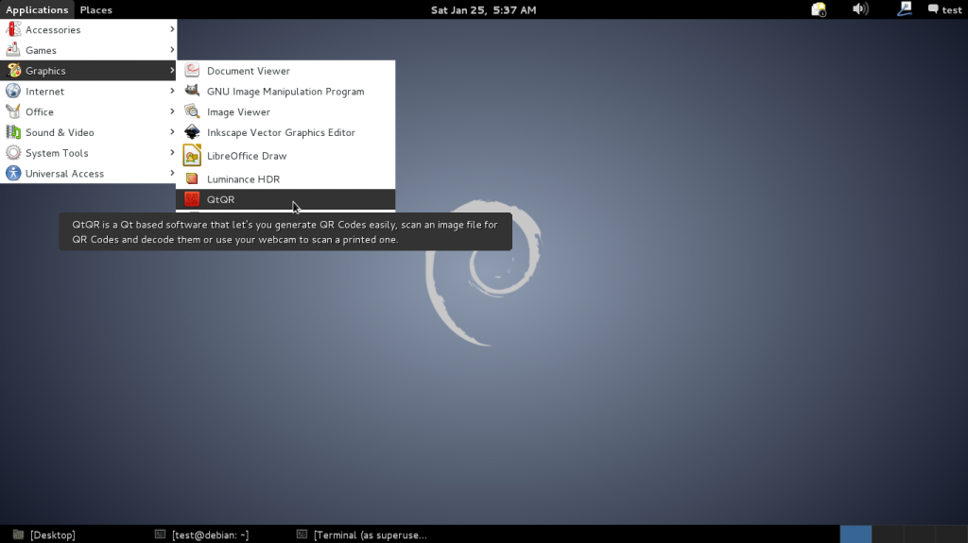
Task: Click the GIMP application icon
Action: (x=192, y=91)
